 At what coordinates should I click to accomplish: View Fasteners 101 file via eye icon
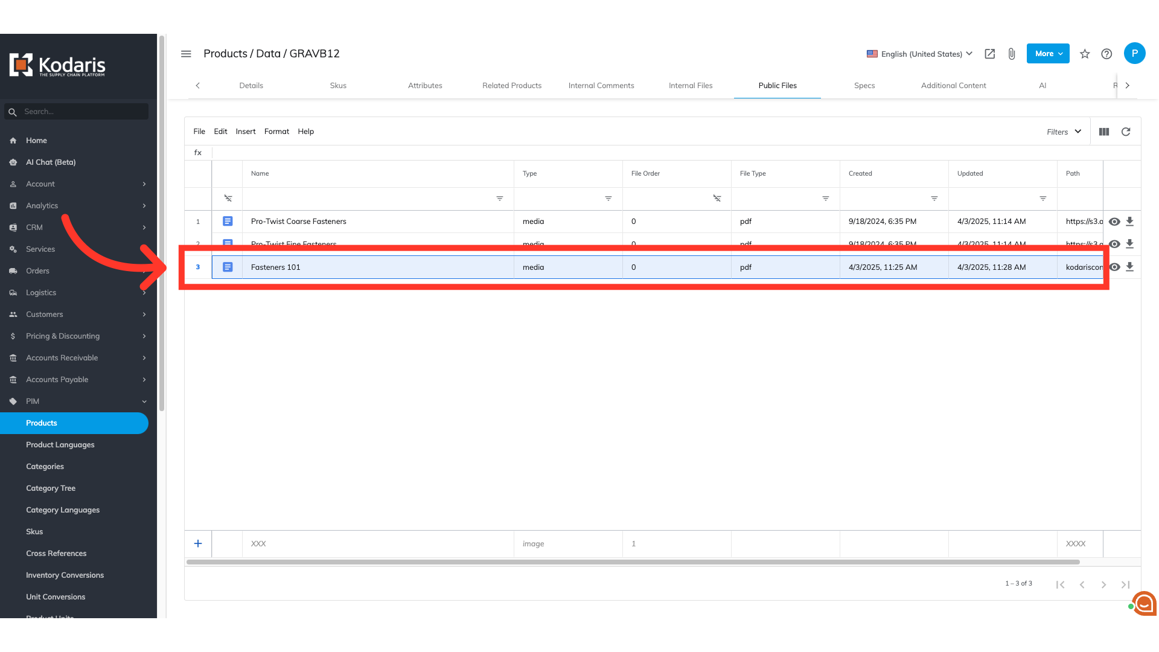tap(1114, 267)
